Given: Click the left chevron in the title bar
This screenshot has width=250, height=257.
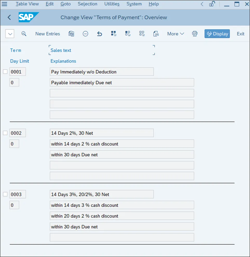Looking at the screenshot, I should [x=202, y=4].
